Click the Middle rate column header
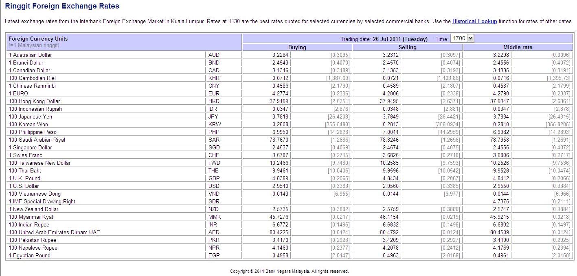 (518, 47)
